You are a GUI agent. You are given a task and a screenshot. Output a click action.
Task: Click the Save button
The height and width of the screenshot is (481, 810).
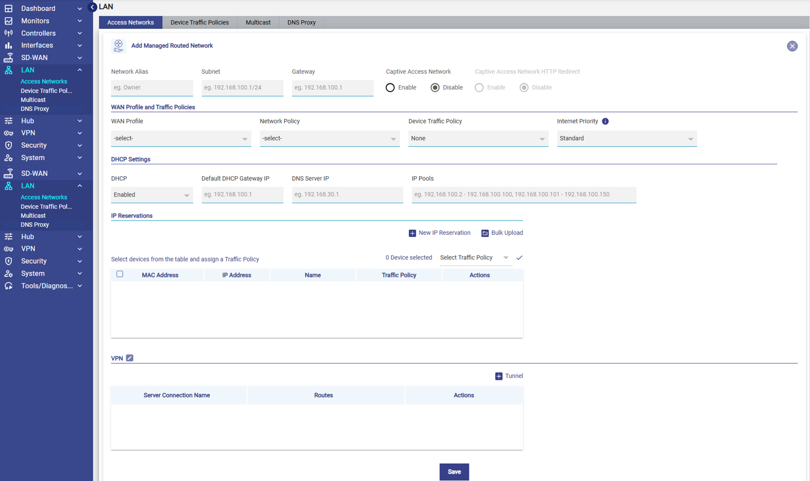click(x=454, y=472)
